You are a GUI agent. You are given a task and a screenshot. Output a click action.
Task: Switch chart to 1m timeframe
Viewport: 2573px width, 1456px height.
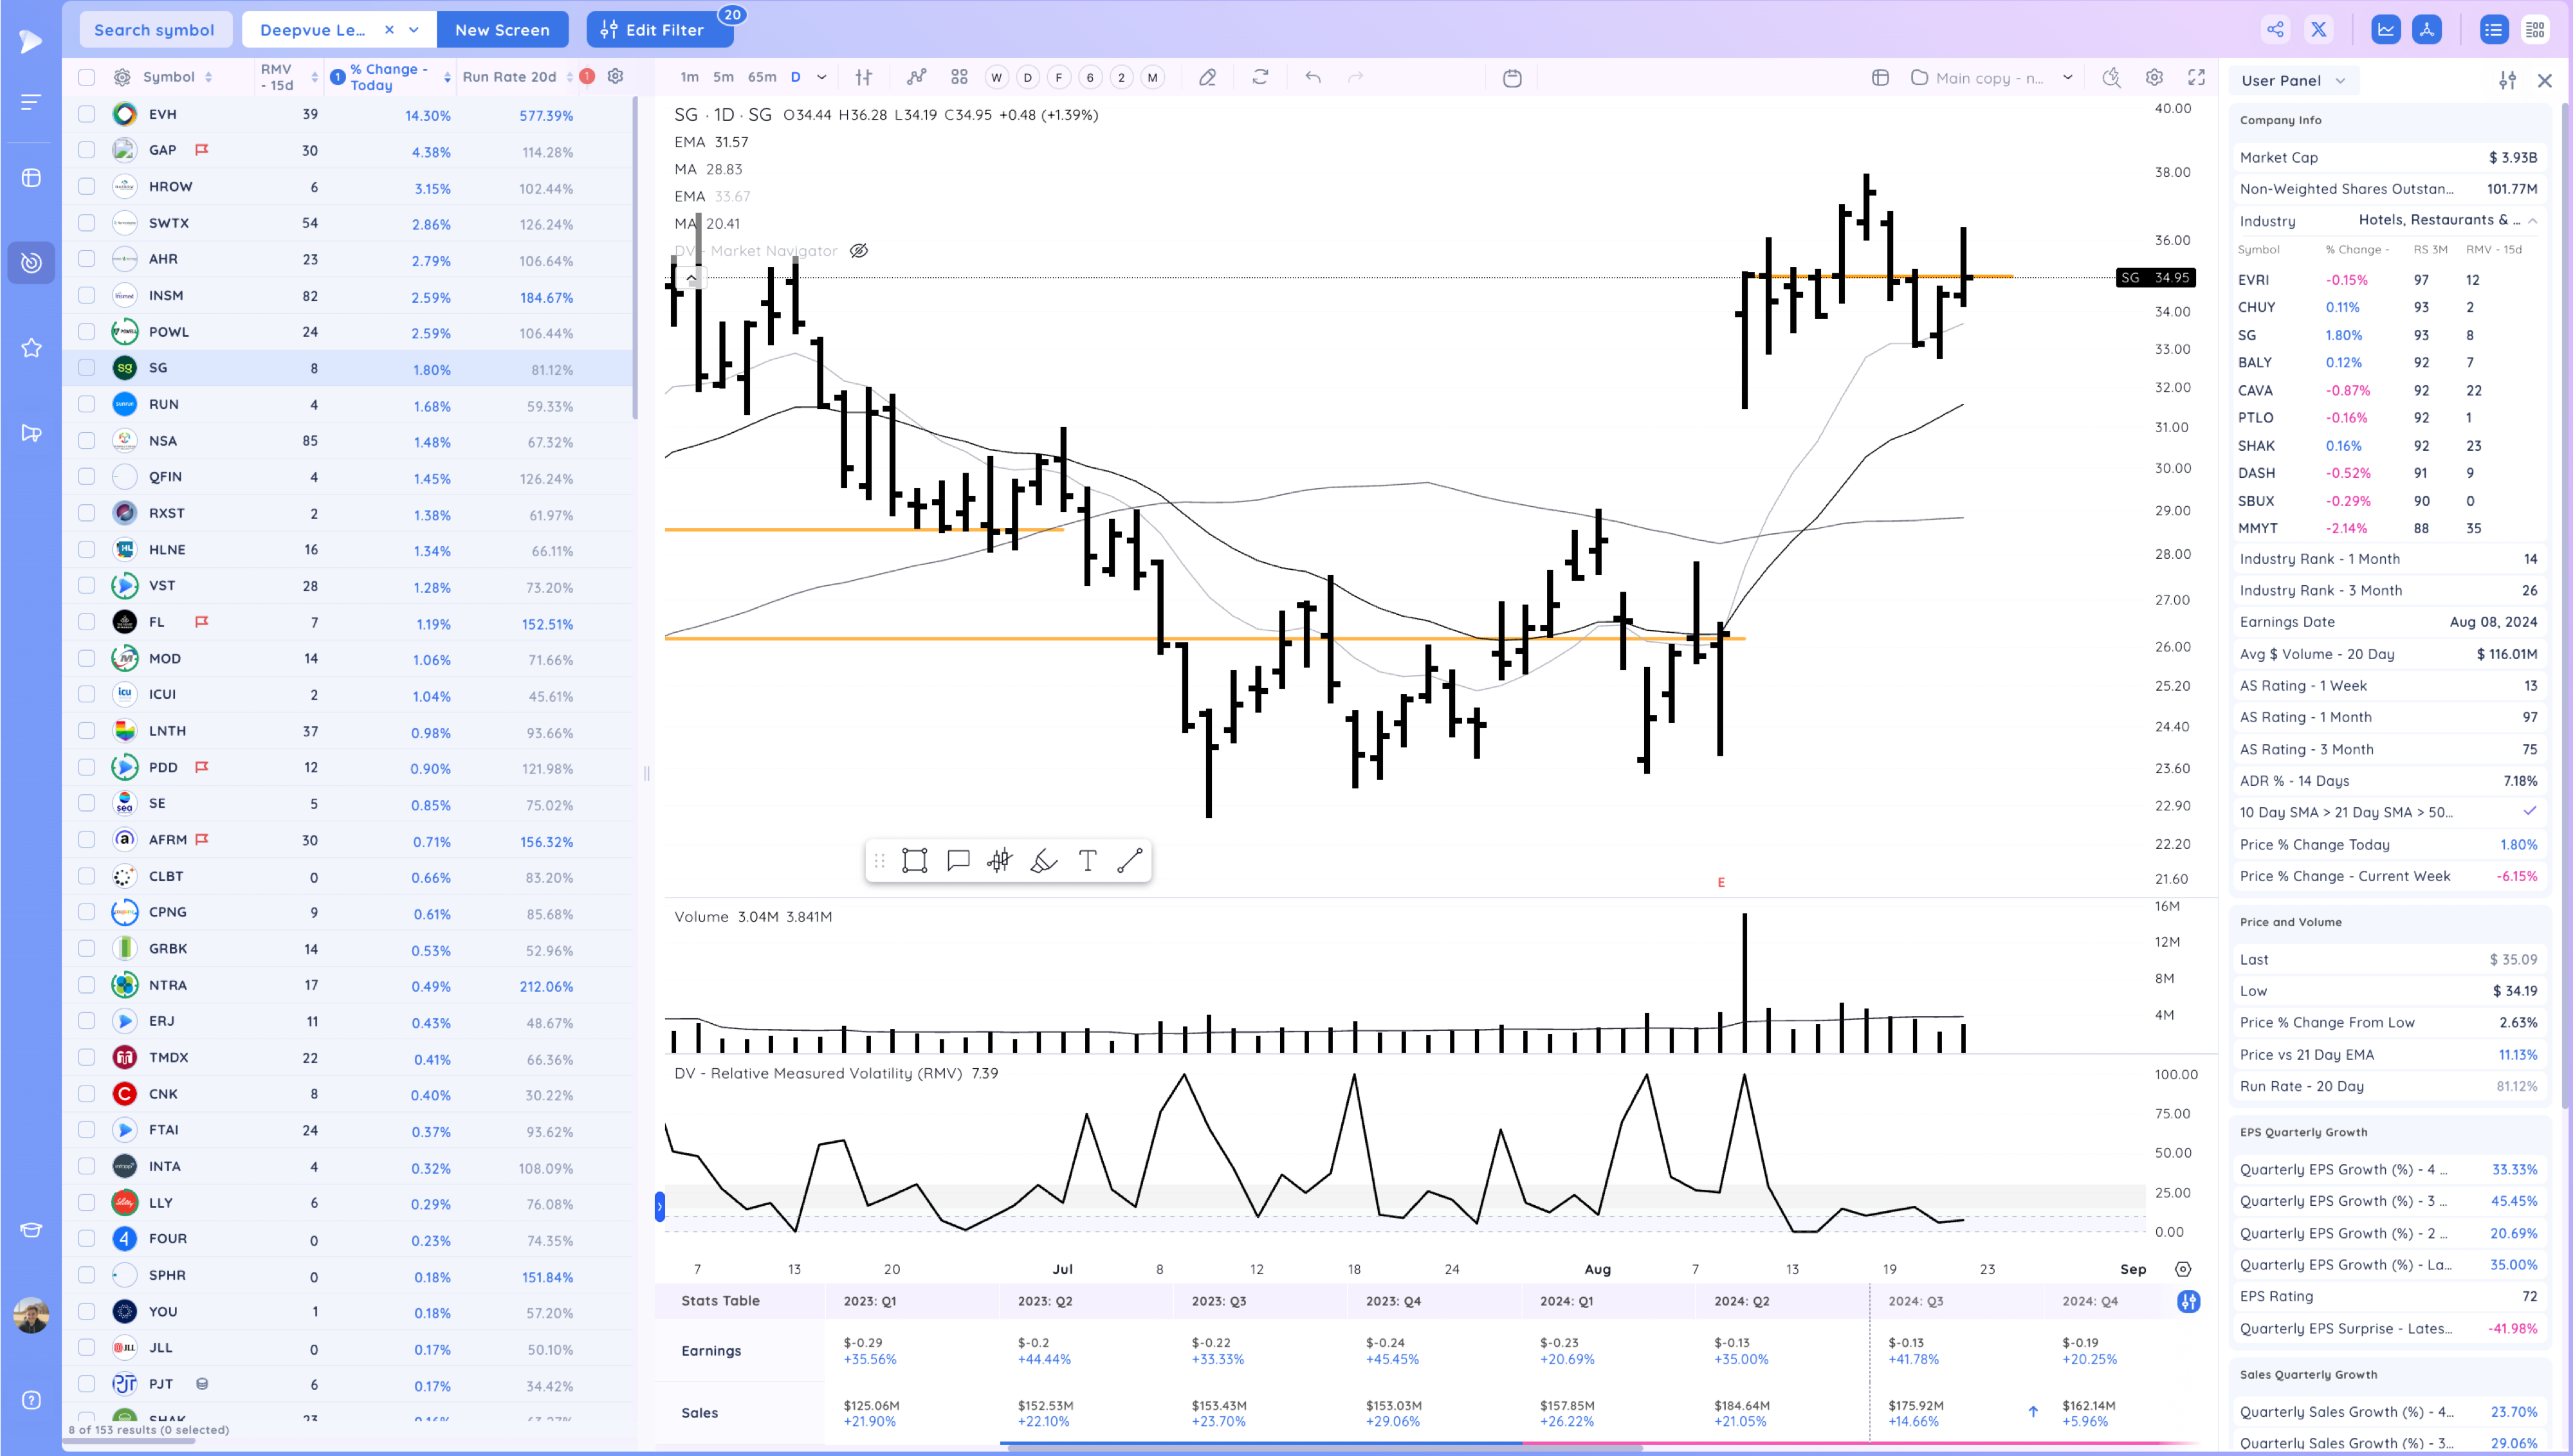pyautogui.click(x=689, y=77)
